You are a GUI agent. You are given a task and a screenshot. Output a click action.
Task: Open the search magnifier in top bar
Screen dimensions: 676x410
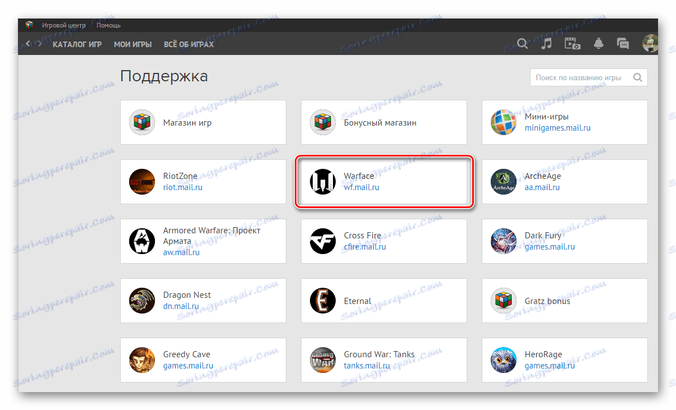coord(523,44)
